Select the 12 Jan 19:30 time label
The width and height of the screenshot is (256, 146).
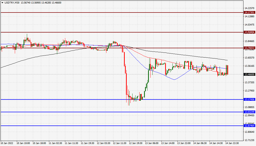136,143
